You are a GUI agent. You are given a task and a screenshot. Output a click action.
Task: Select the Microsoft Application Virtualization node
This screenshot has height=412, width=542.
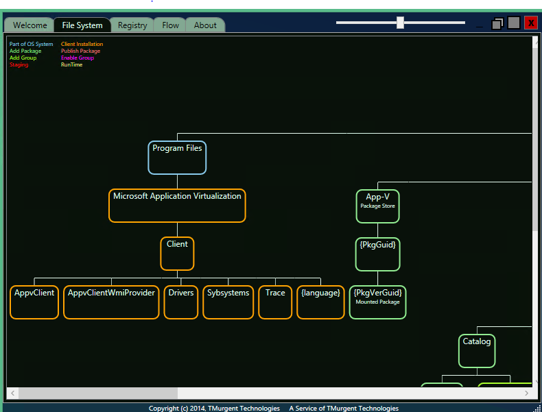[x=177, y=206]
